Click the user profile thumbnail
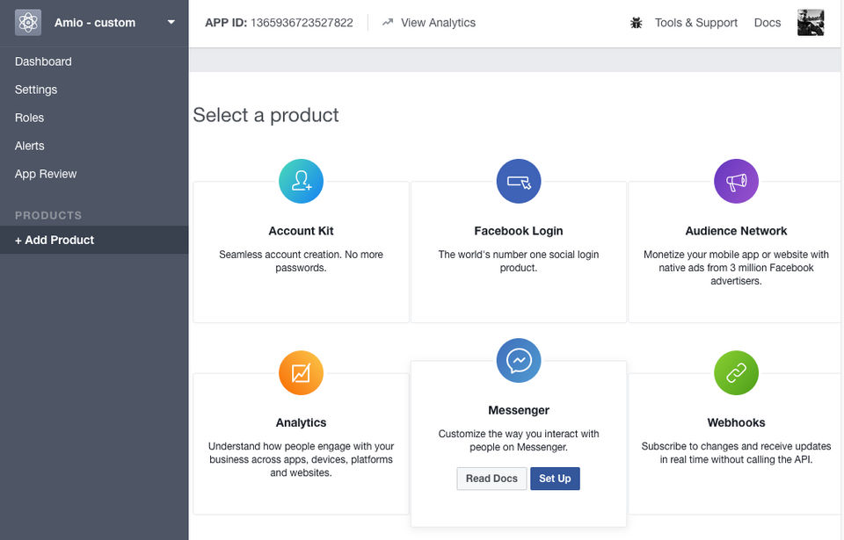844x540 pixels. [810, 23]
